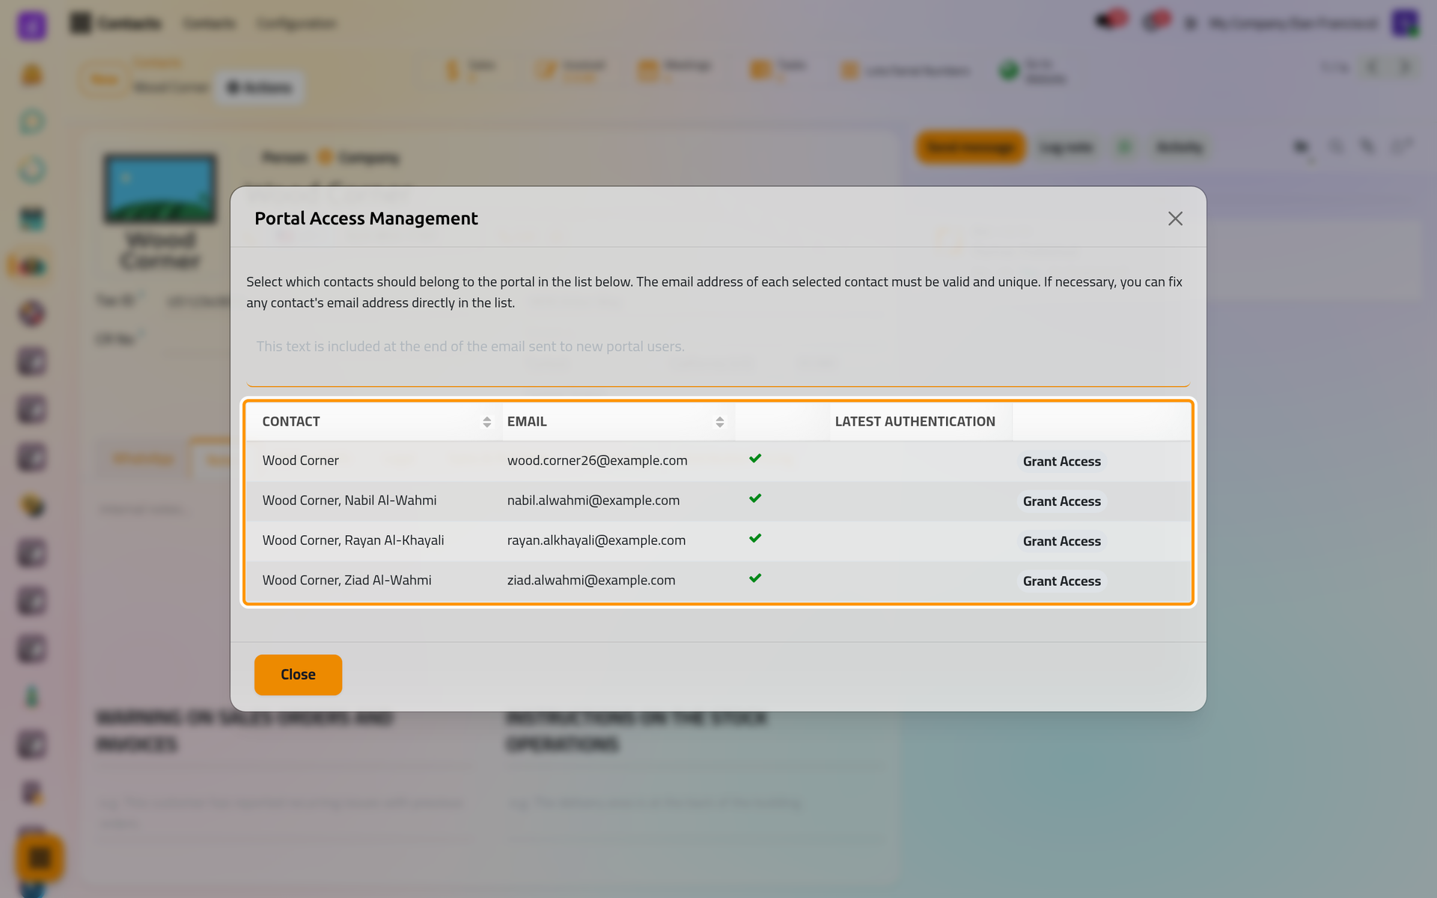Click green checkmark in Rayan Al-Khayali row
1437x898 pixels.
[x=755, y=538]
